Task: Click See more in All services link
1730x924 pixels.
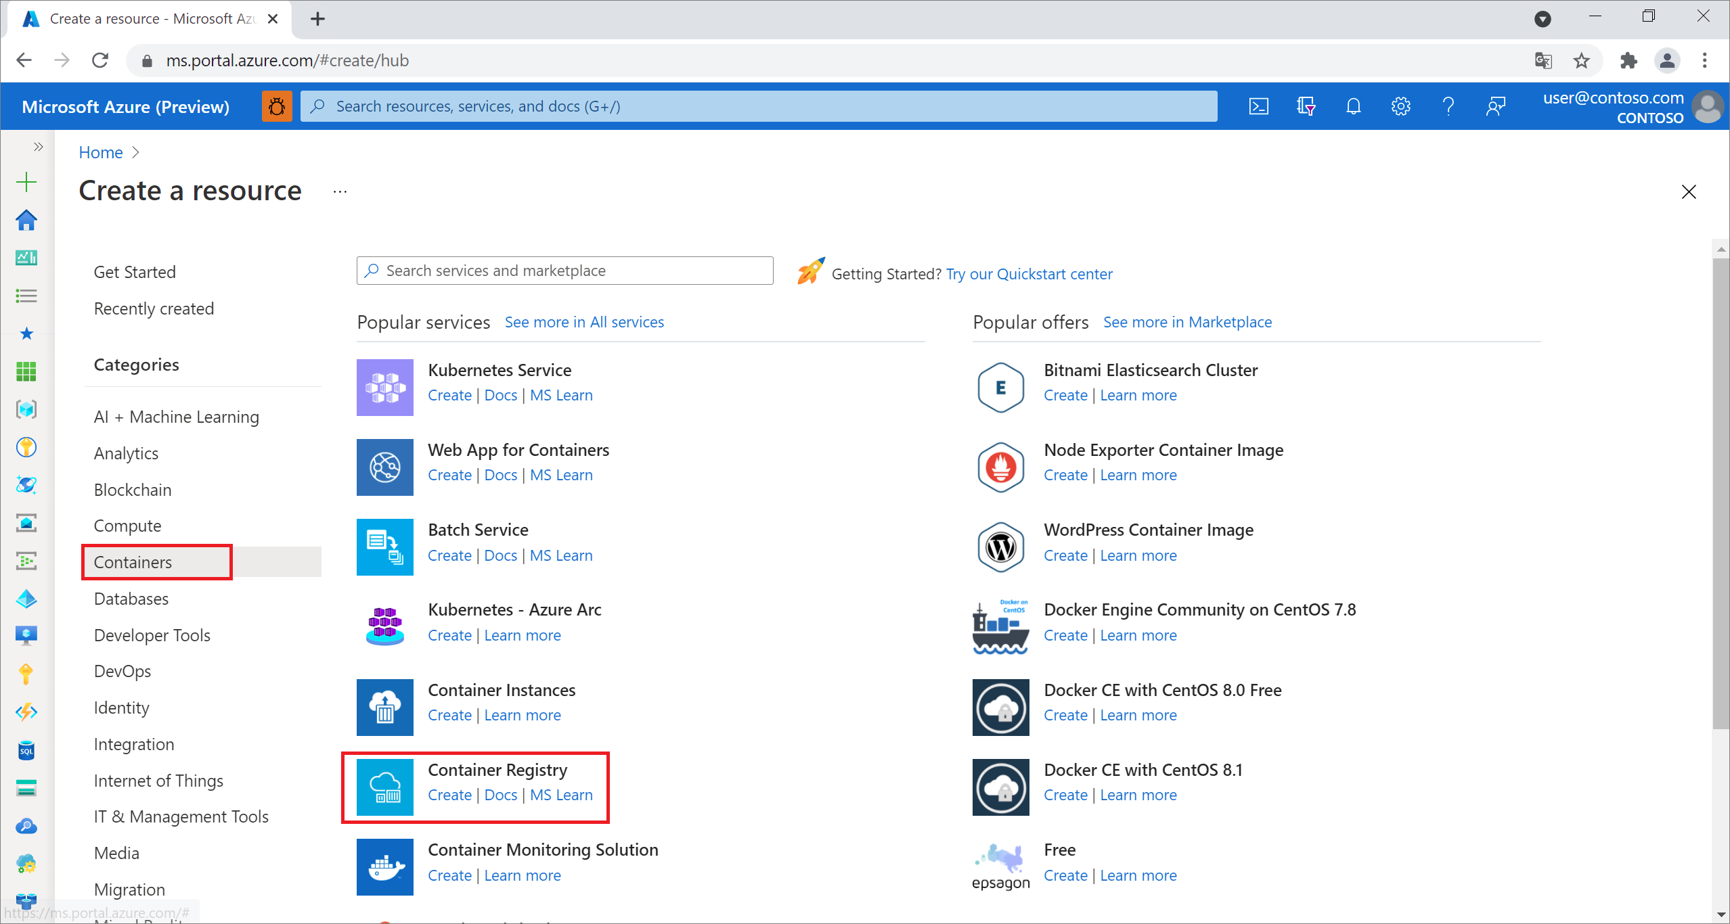Action: click(x=585, y=321)
